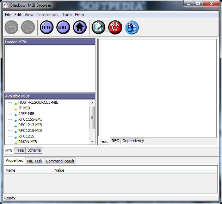Select J2EE-MIB in the list
The image size is (222, 204).
pos(26,114)
